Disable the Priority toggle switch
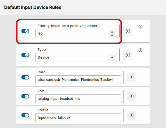The image size is (166, 128). click(x=25, y=31)
